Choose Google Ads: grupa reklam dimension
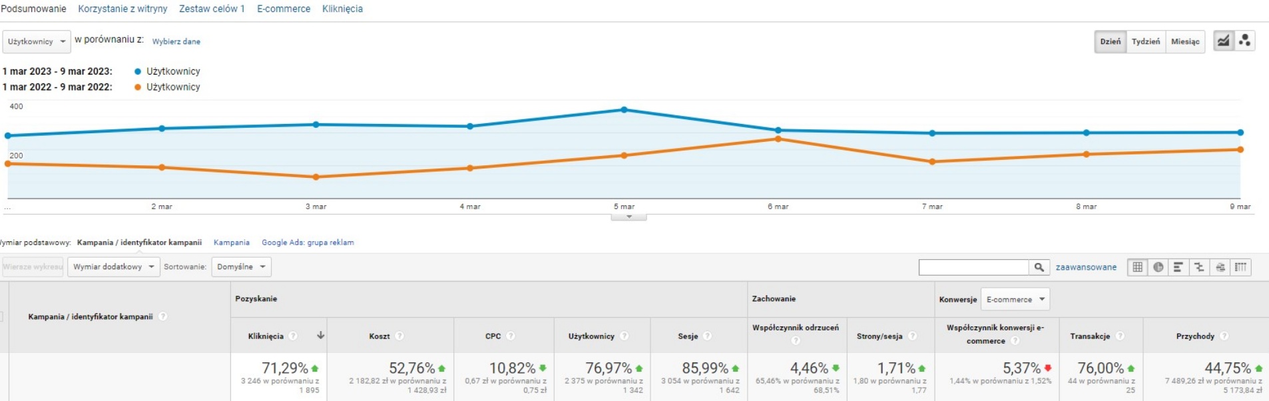The image size is (1269, 401). tap(308, 242)
